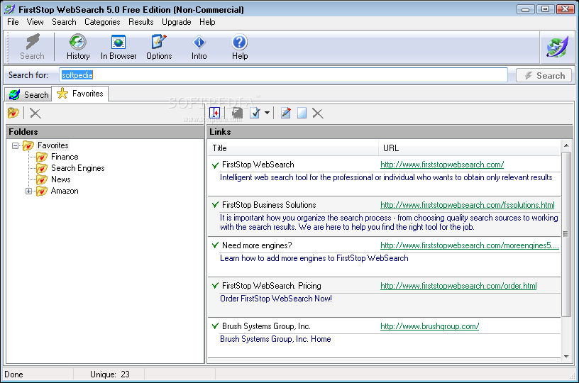579x383 pixels.
Task: Click the application icon in title bar
Action: tap(9, 9)
